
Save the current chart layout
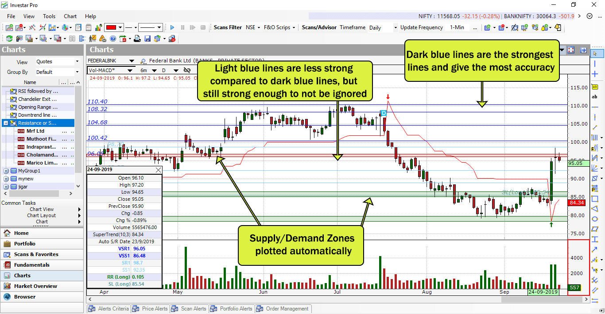coord(147,38)
